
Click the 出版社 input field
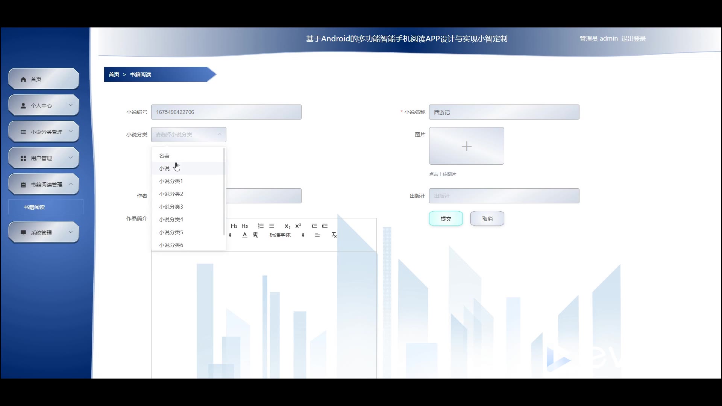point(504,196)
